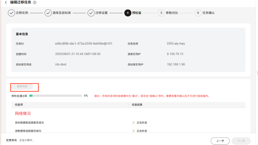
Task: Select target instance name rds-dest
Action: [61, 64]
